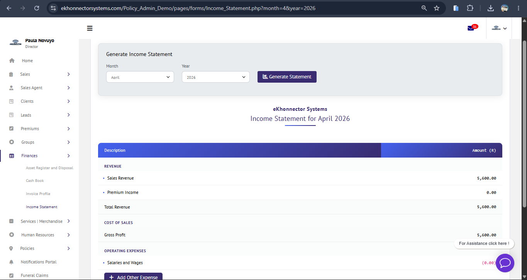Click the Policies location pin icon

click(11, 248)
